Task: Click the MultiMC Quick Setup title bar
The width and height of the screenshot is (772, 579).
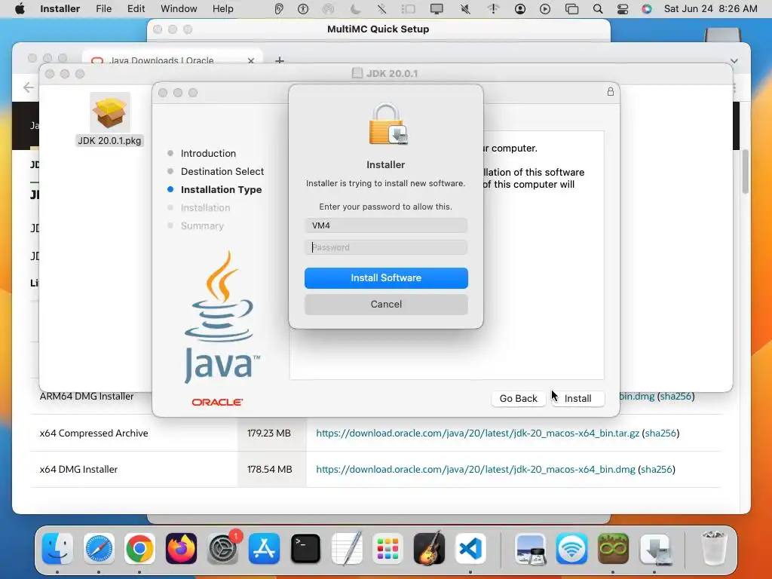Action: click(x=378, y=29)
